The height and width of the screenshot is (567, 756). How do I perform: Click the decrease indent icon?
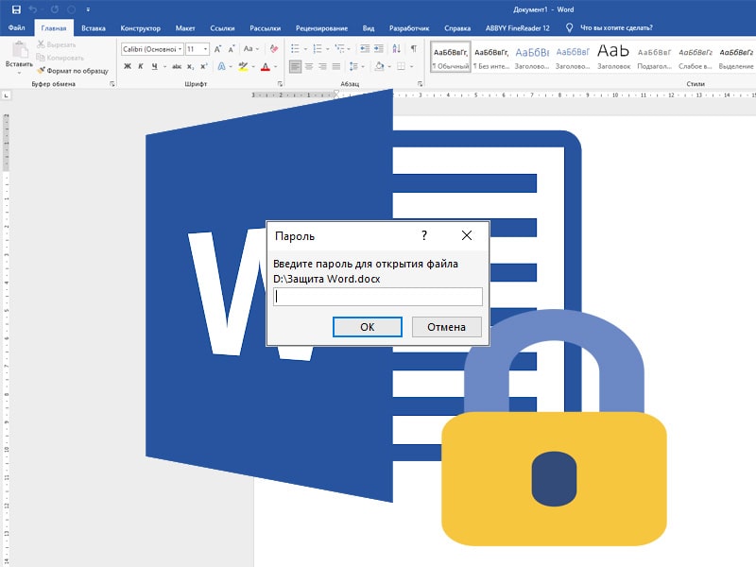365,49
